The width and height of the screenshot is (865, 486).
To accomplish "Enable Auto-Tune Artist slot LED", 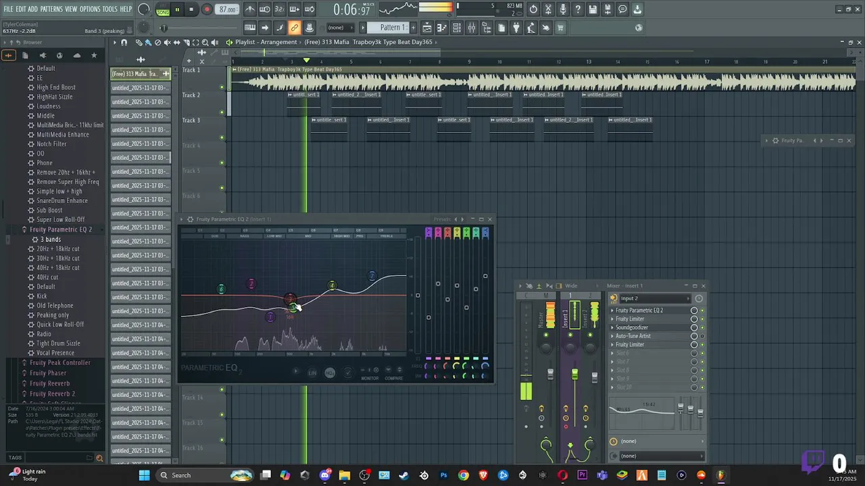I will click(702, 336).
